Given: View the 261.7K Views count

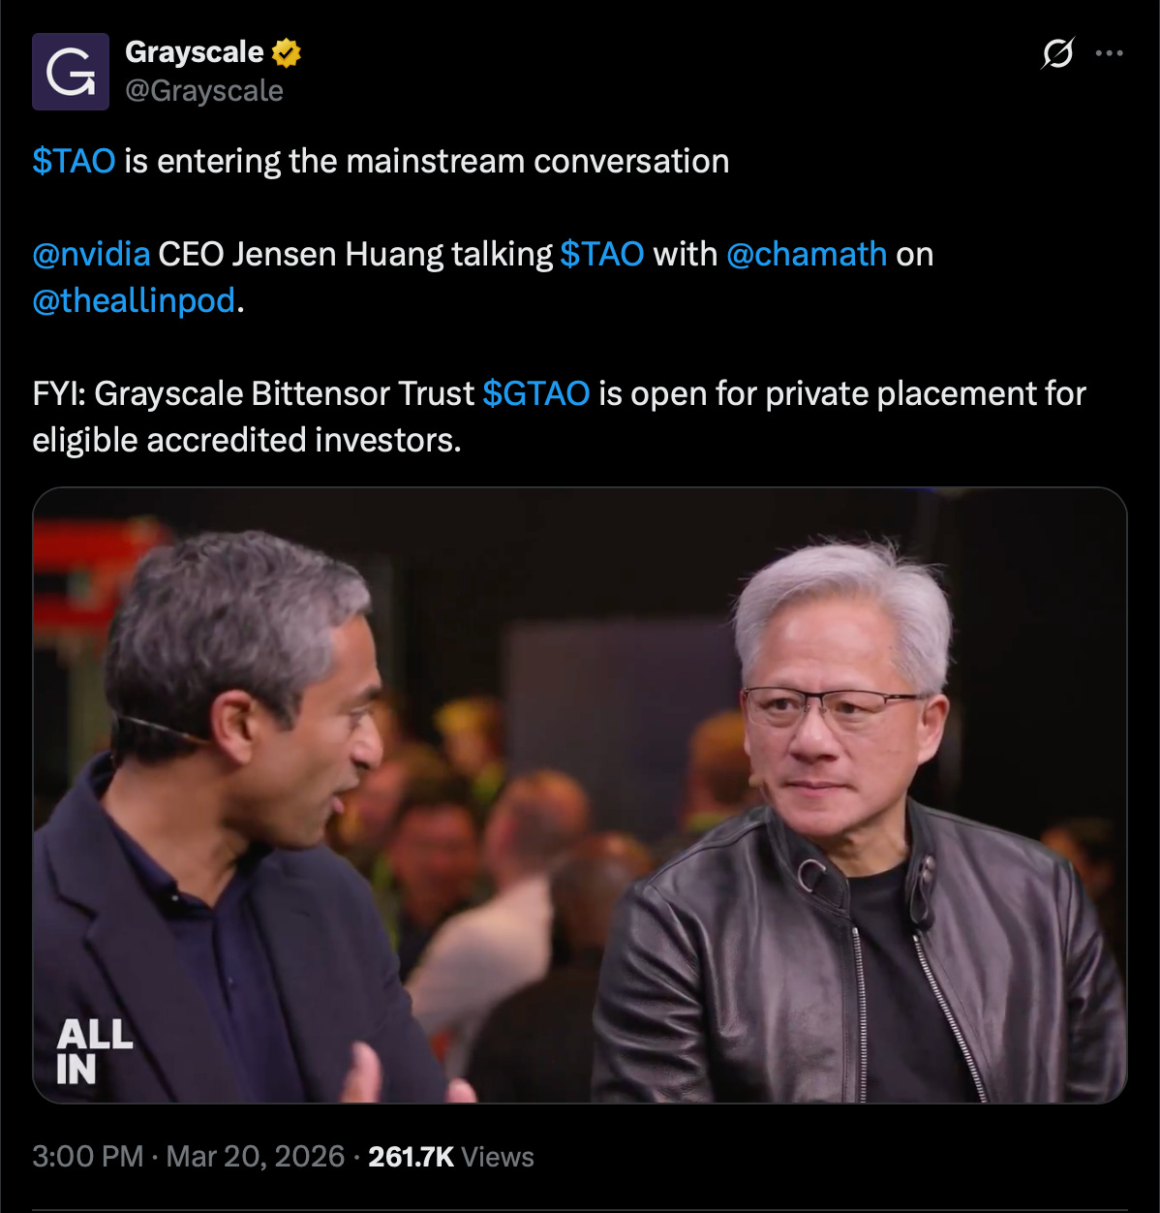Looking at the screenshot, I should [x=451, y=1157].
